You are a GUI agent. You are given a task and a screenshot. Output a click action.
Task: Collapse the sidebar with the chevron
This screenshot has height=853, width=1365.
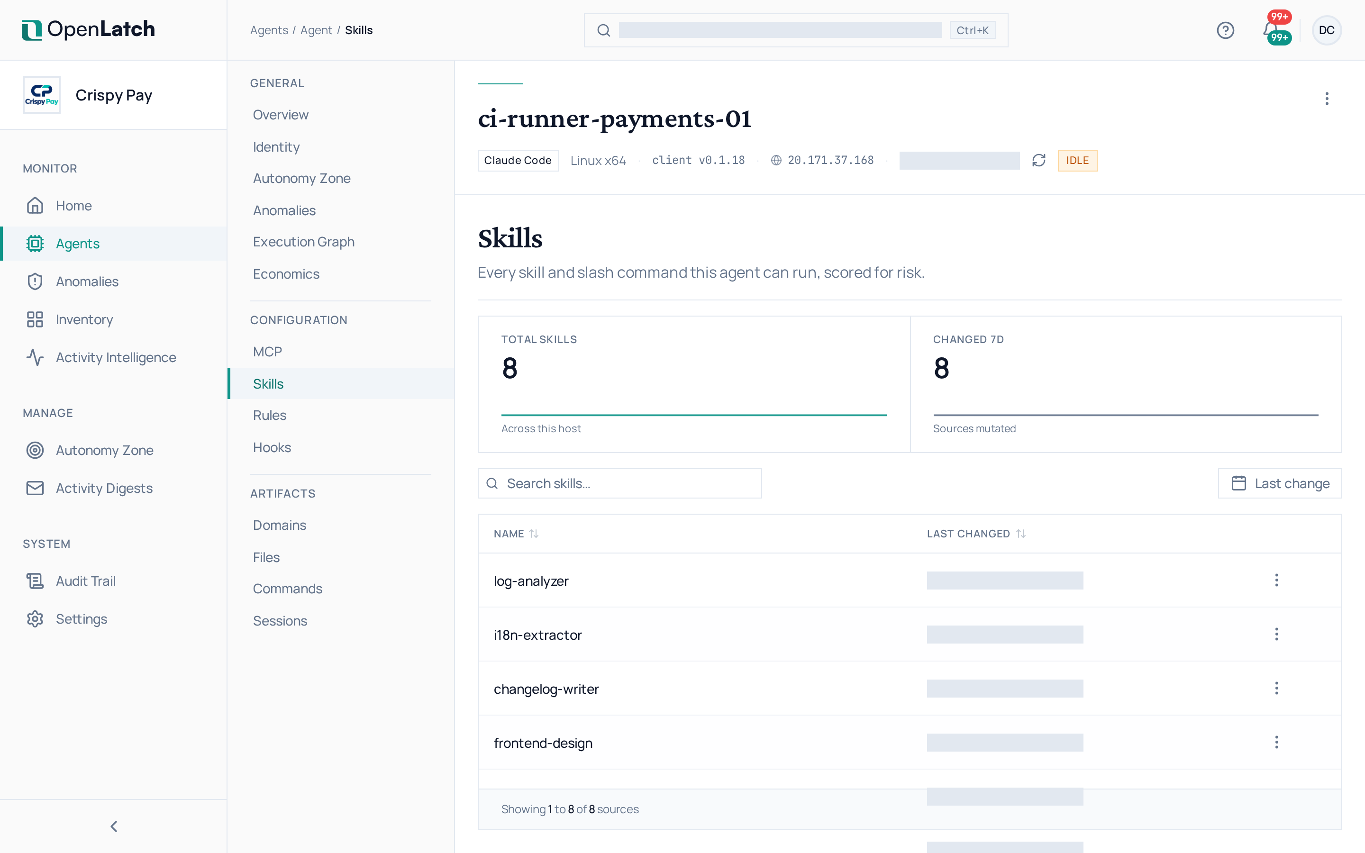click(x=114, y=826)
